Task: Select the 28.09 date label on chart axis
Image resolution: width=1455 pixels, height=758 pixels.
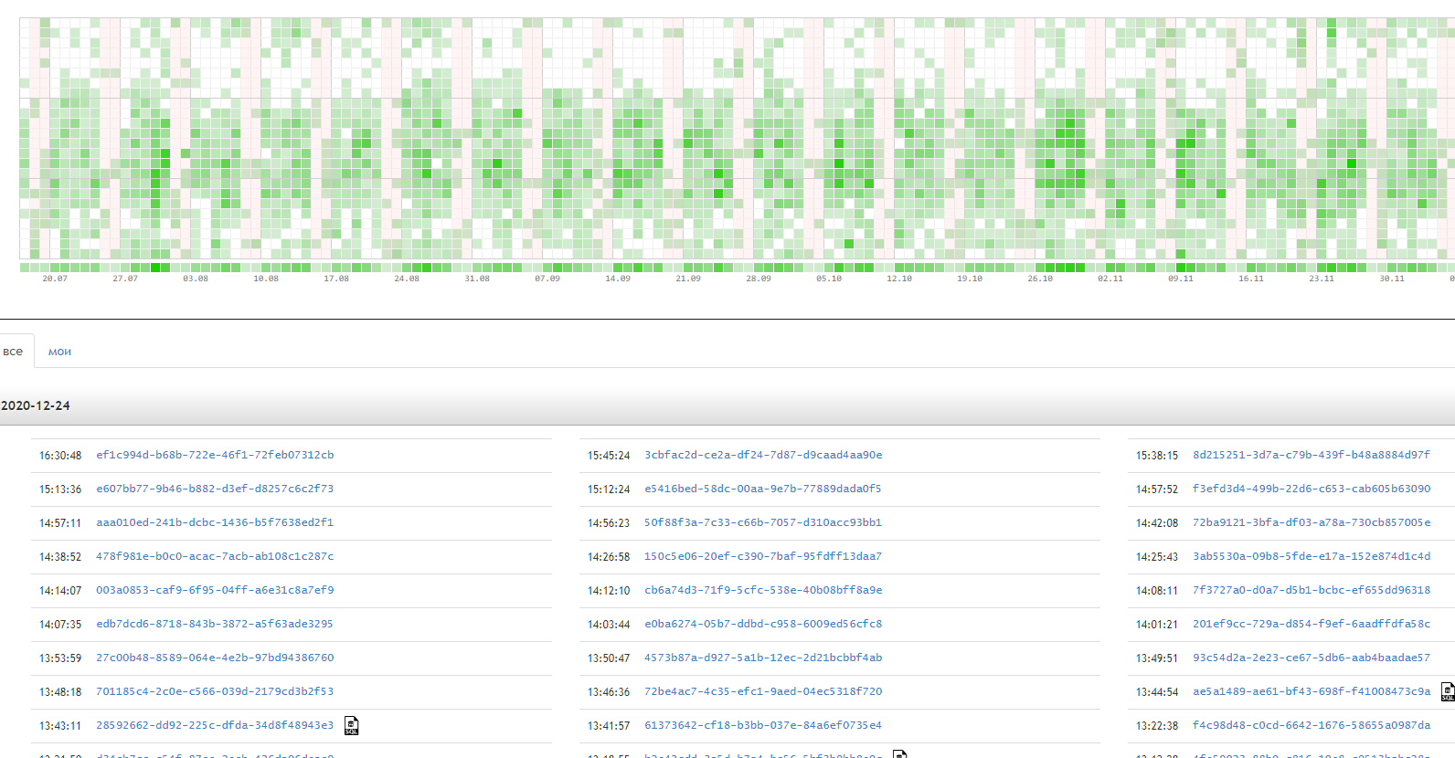Action: [759, 279]
